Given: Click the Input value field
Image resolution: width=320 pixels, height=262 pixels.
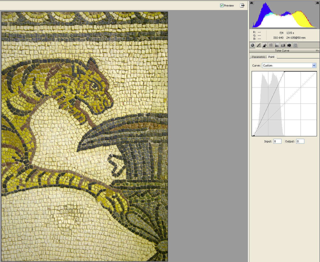Looking at the screenshot, I should 277,141.
